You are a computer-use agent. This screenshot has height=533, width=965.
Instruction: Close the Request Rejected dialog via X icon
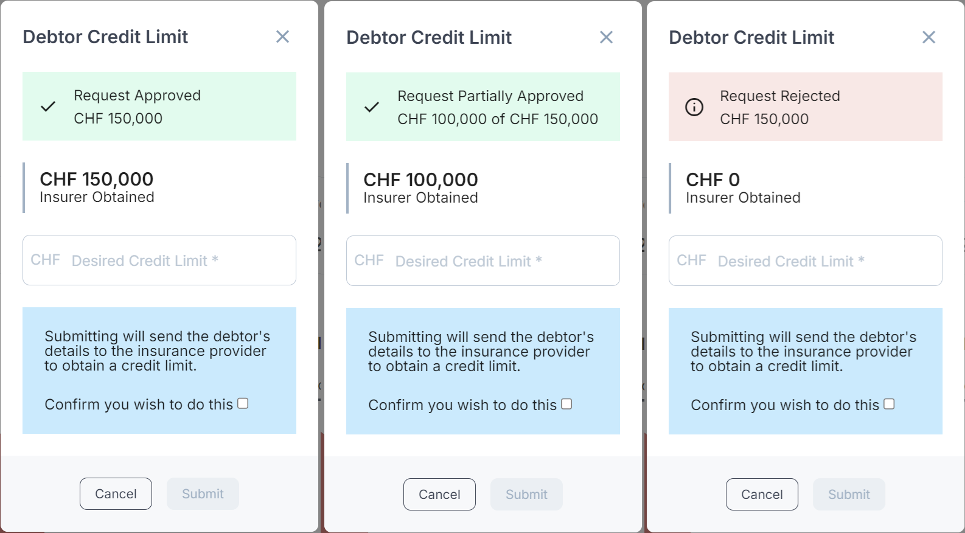pos(928,37)
